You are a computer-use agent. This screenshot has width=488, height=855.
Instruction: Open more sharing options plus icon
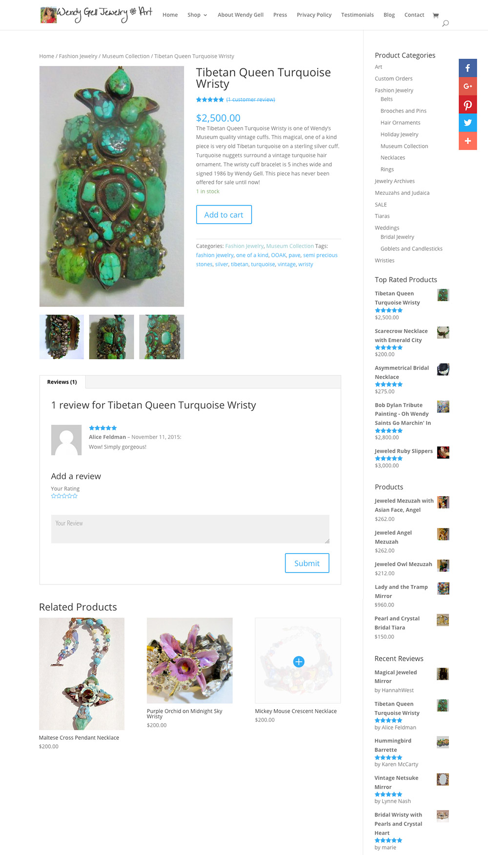468,141
